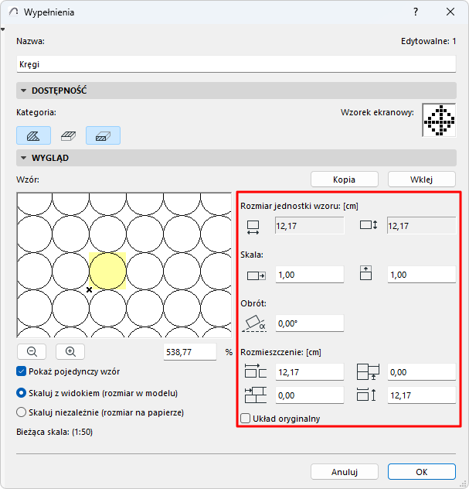Click the zoom out magnifier button
This screenshot has width=469, height=489.
pyautogui.click(x=32, y=352)
